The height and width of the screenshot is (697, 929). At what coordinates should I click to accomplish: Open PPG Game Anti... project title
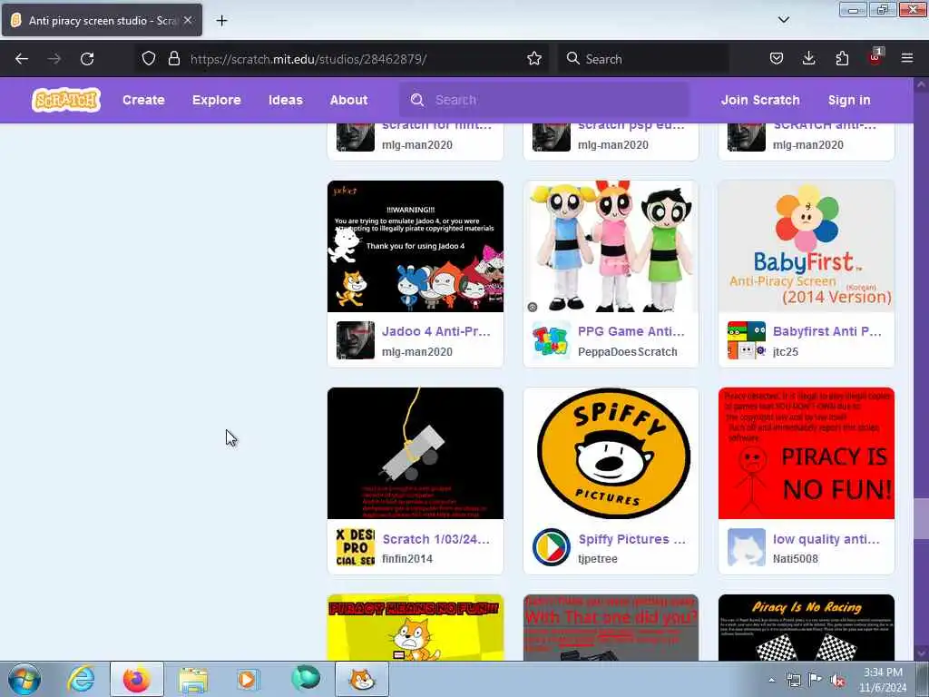click(631, 331)
